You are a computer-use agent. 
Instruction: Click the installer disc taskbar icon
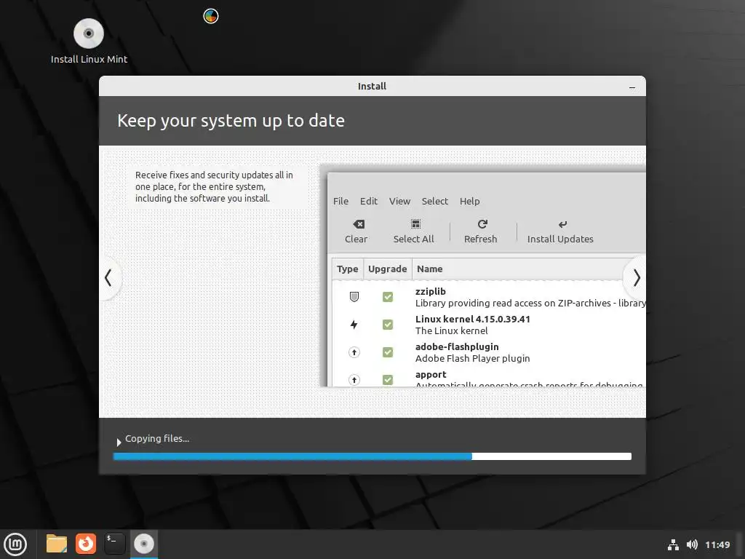[144, 544]
